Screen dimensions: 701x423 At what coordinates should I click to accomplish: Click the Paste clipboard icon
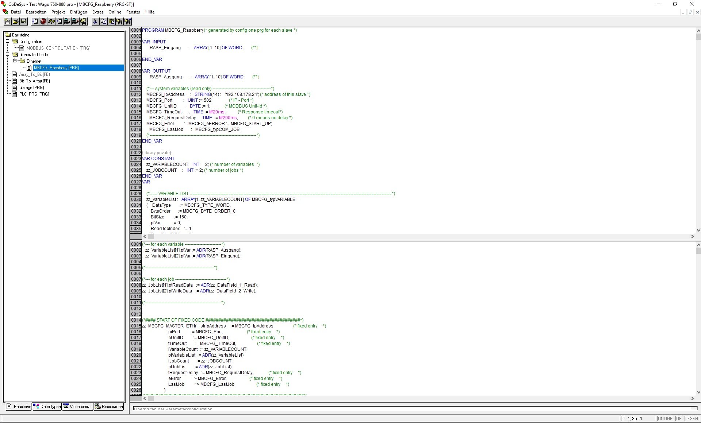pyautogui.click(x=111, y=22)
